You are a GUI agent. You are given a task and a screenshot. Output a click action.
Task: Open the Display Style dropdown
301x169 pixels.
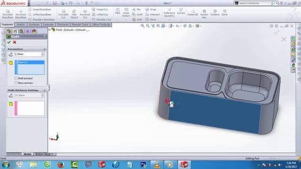tap(171, 26)
